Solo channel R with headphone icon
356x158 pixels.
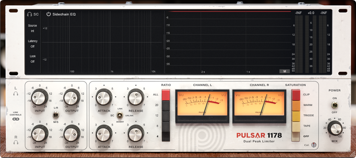(x=15, y=143)
